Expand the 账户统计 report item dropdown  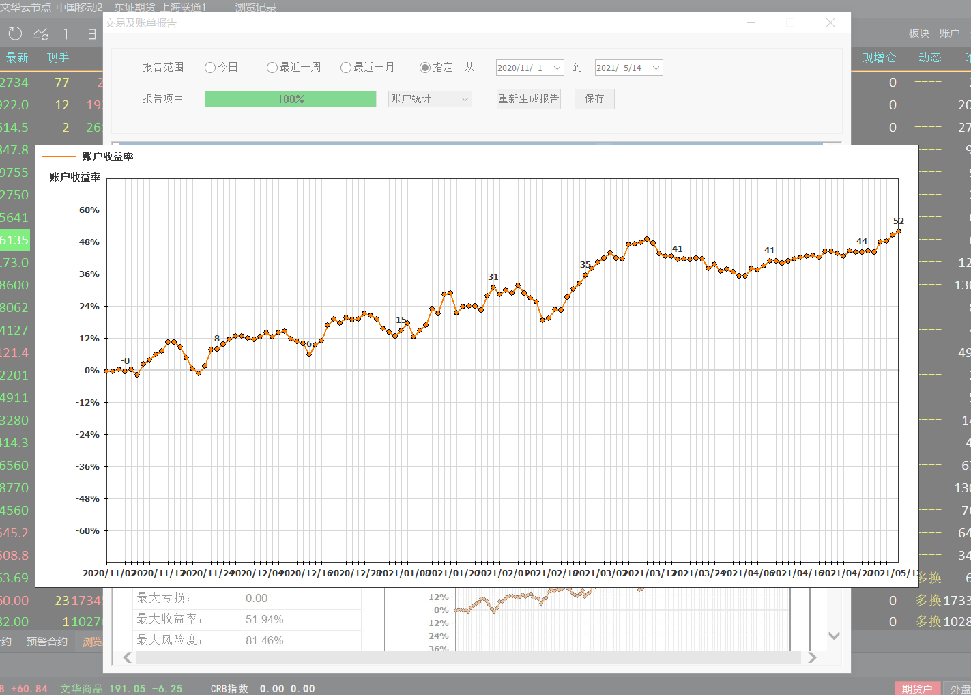[x=465, y=99]
